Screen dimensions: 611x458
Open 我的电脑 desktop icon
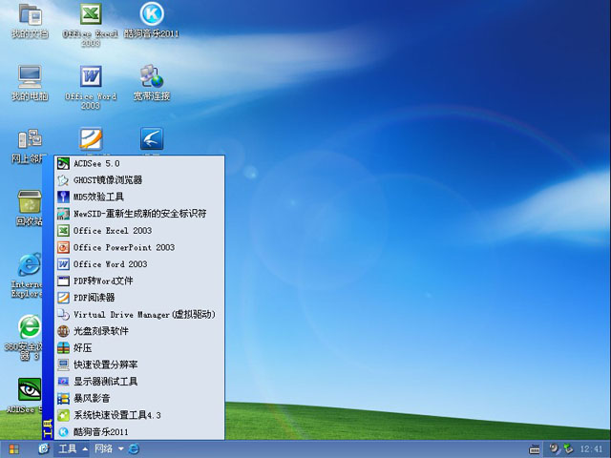(30, 77)
